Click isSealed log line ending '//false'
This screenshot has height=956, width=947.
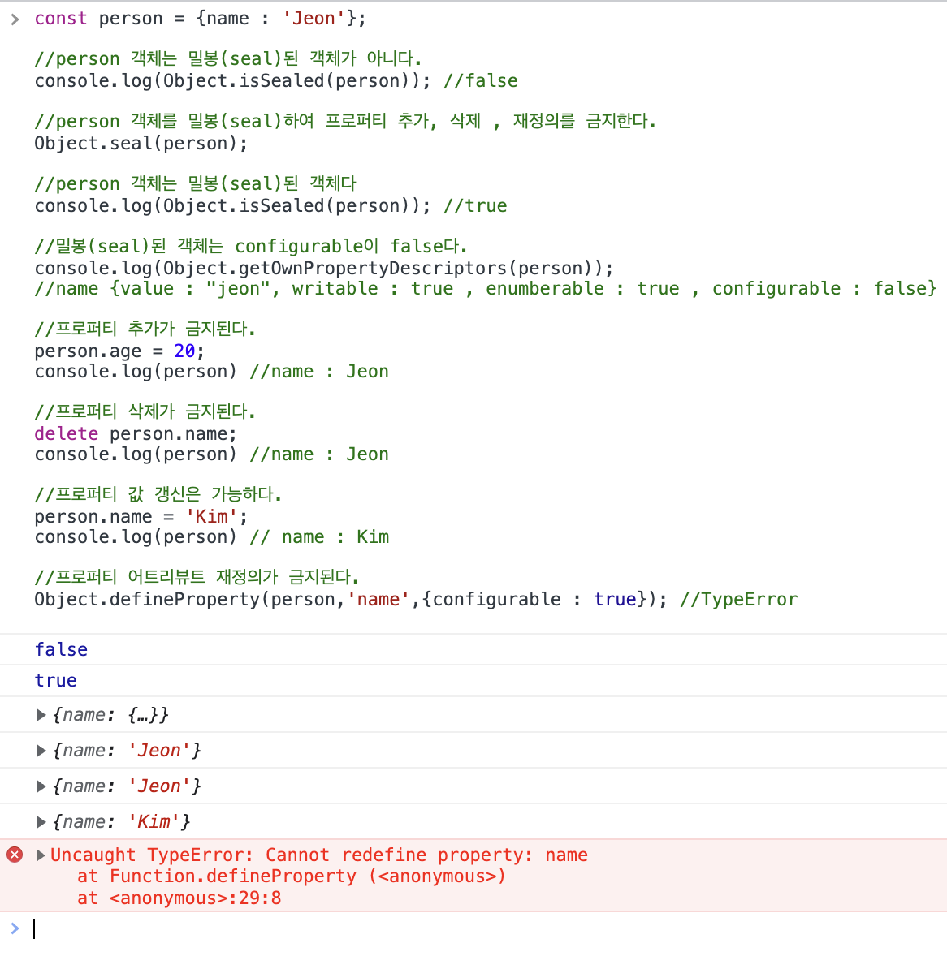[x=276, y=80]
